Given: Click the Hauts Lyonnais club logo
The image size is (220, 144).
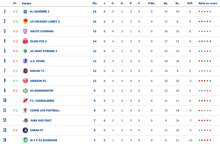Looking at the screenshot, I should (25, 31).
